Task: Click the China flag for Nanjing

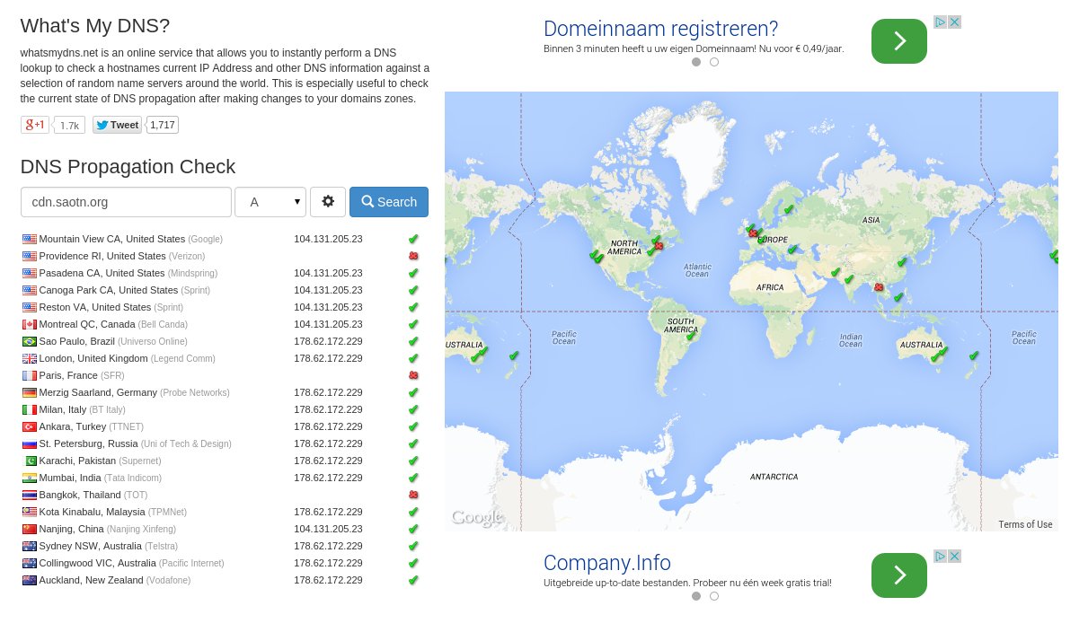Action: [x=30, y=529]
